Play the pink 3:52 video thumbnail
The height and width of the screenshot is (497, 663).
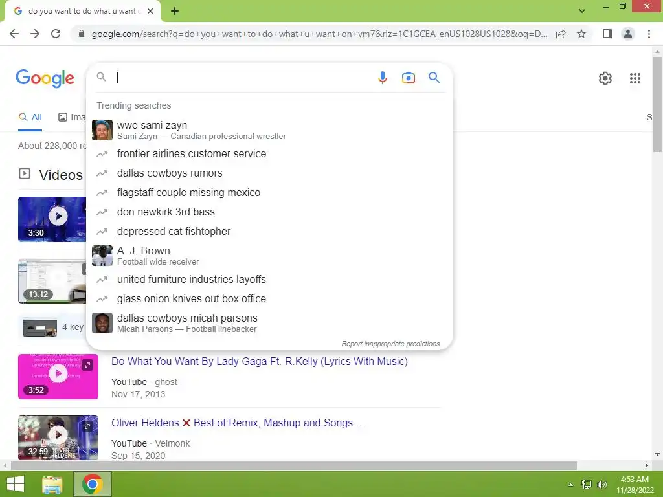pyautogui.click(x=58, y=377)
